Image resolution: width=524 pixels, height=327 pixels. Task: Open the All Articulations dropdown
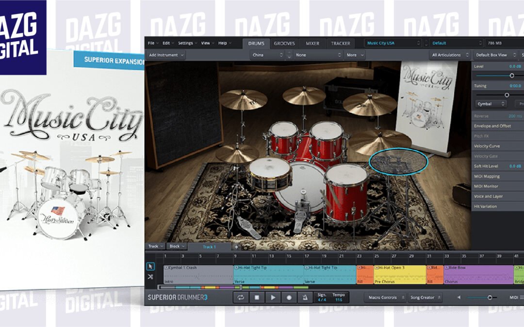[x=450, y=55]
